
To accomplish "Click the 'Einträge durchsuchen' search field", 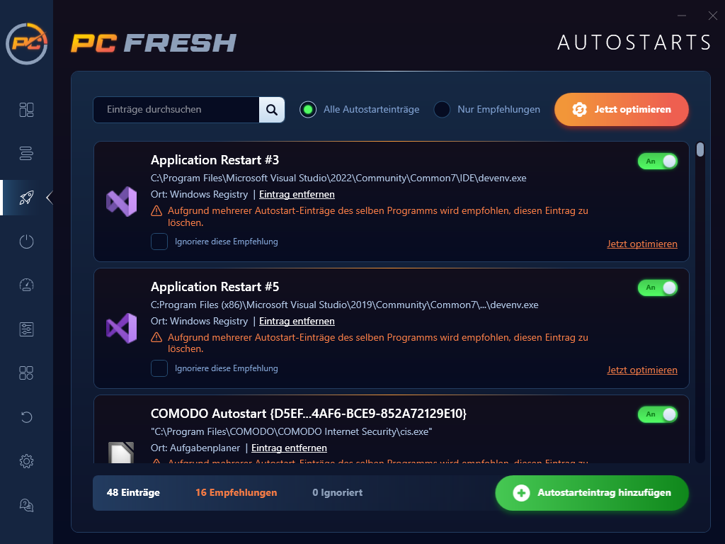I will [177, 110].
